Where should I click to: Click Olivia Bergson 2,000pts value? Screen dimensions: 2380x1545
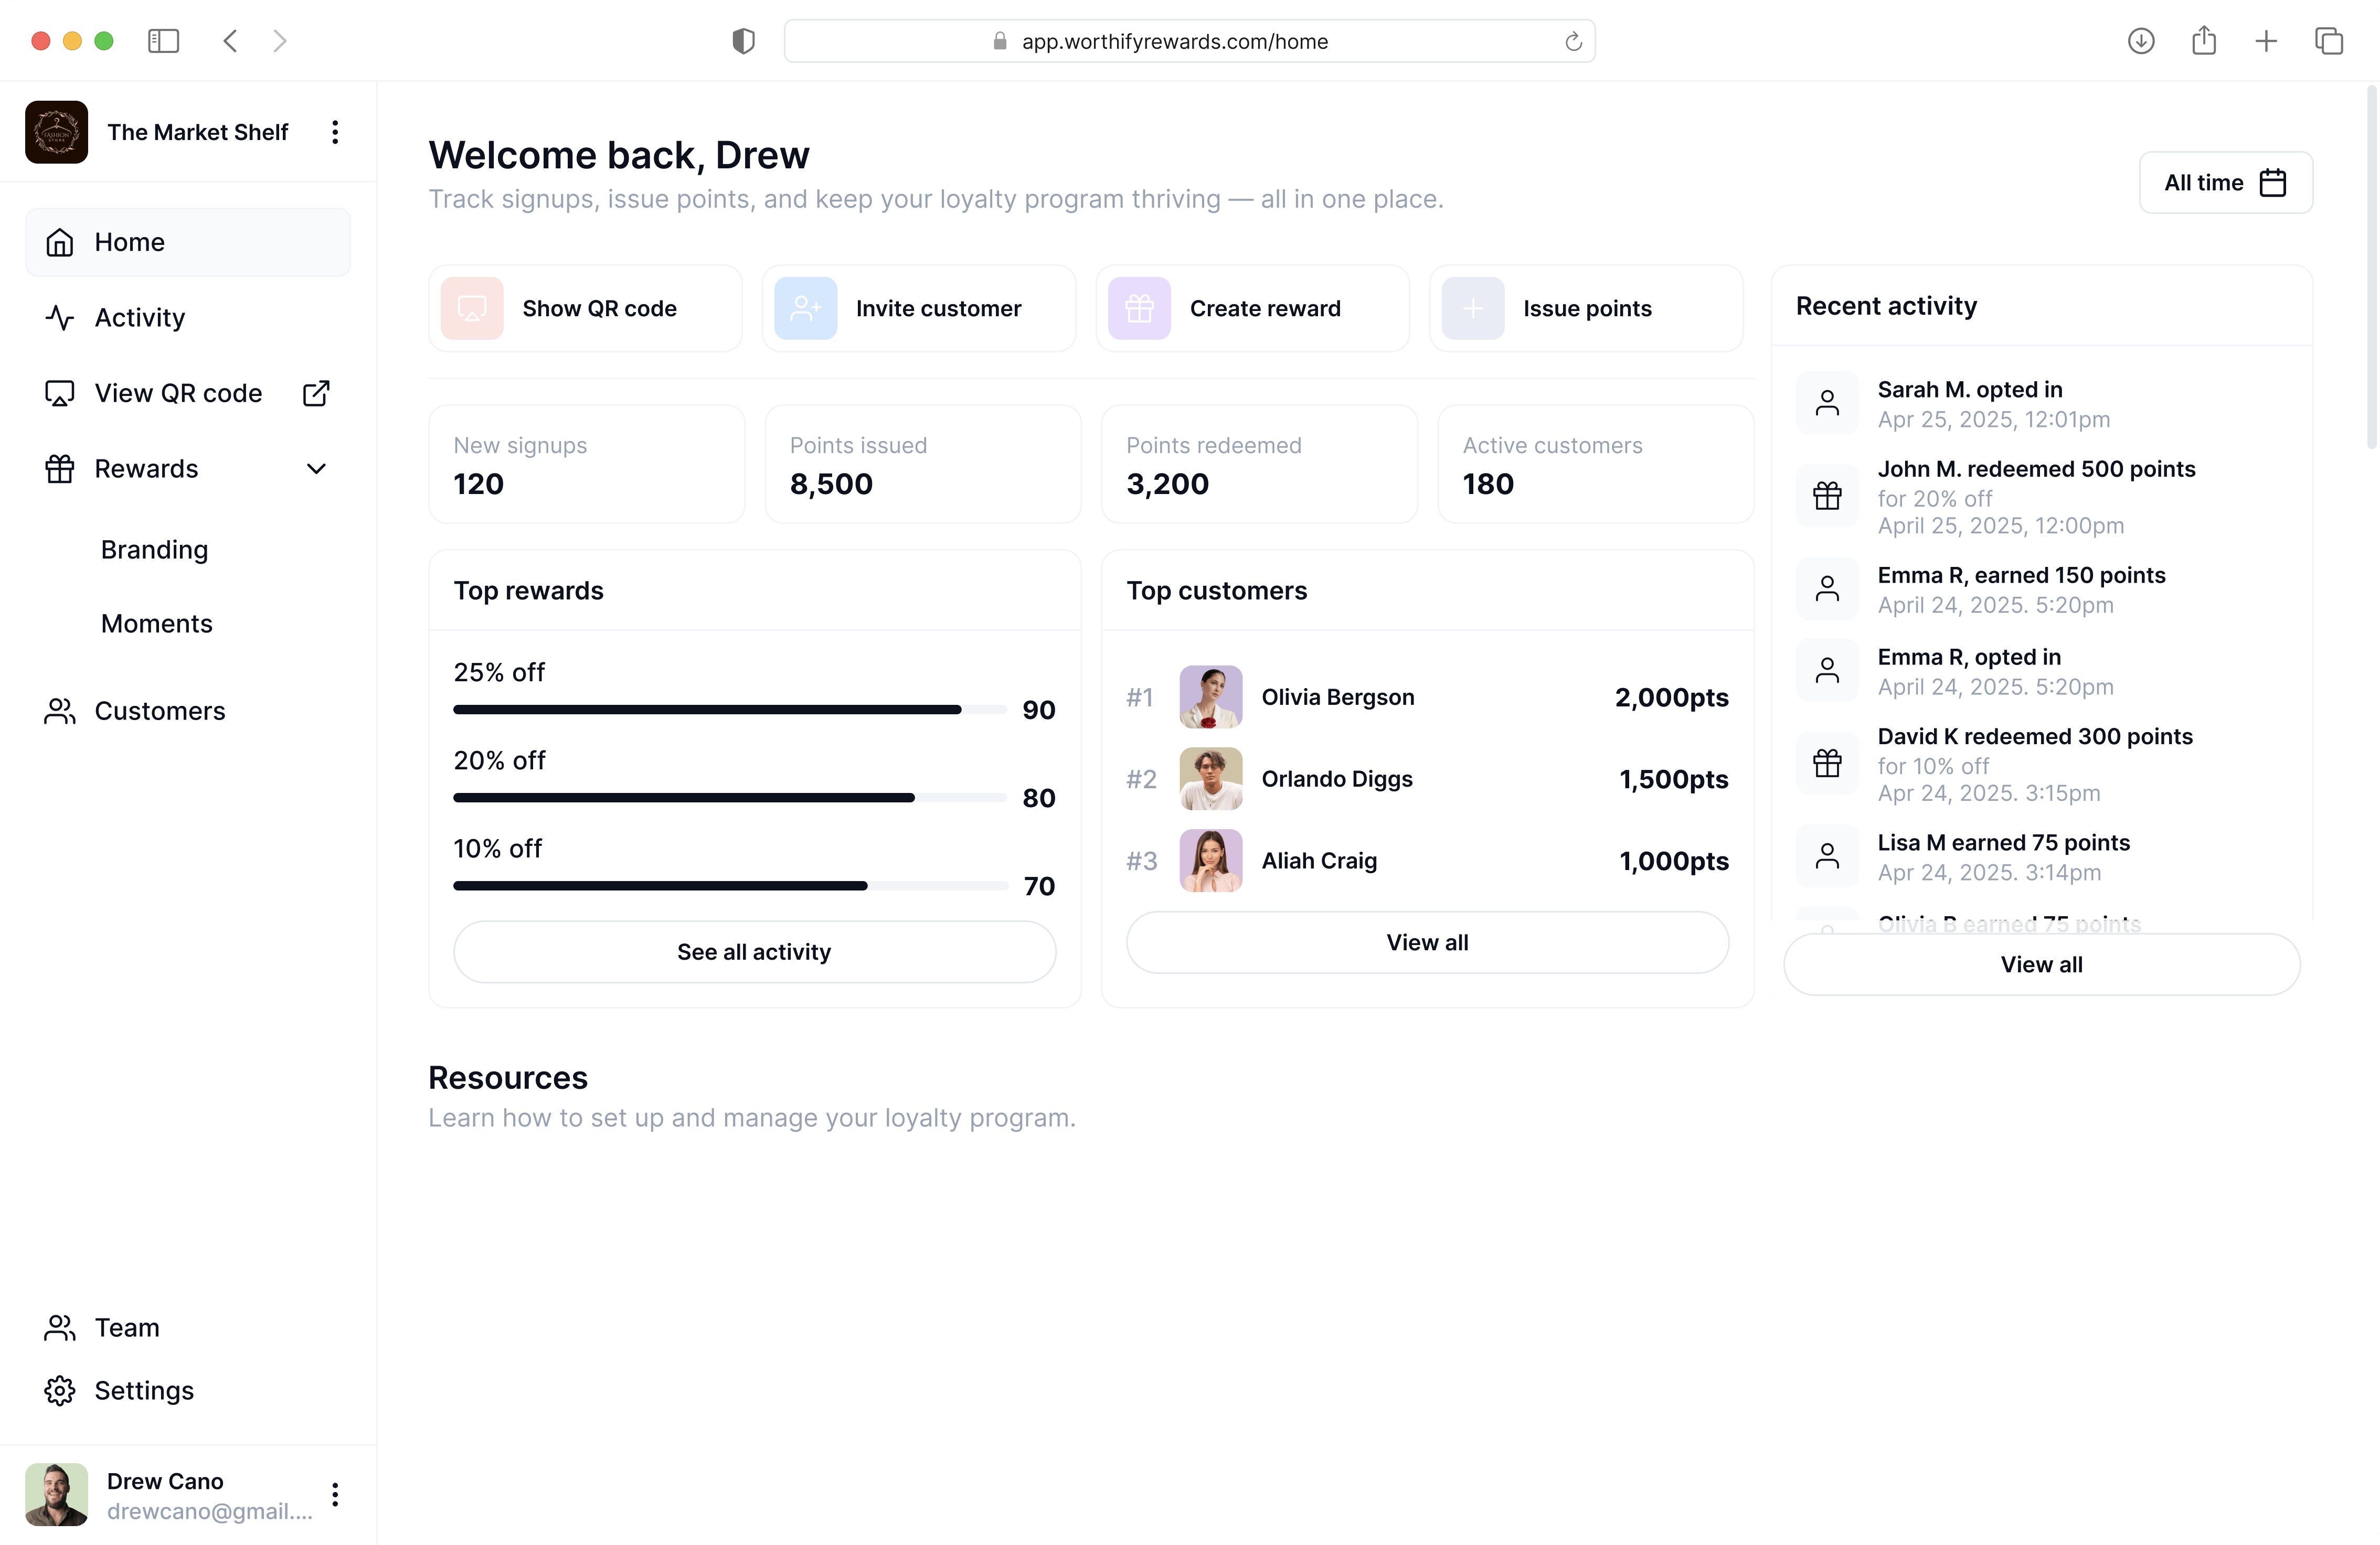click(x=1671, y=698)
